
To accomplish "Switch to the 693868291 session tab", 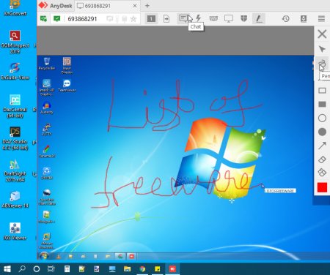I will pyautogui.click(x=98, y=6).
